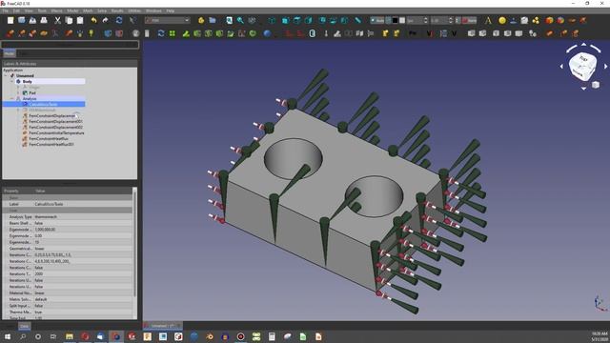The image size is (610, 343).
Task: Click the Analysis Type property value
Action: (x=83, y=216)
